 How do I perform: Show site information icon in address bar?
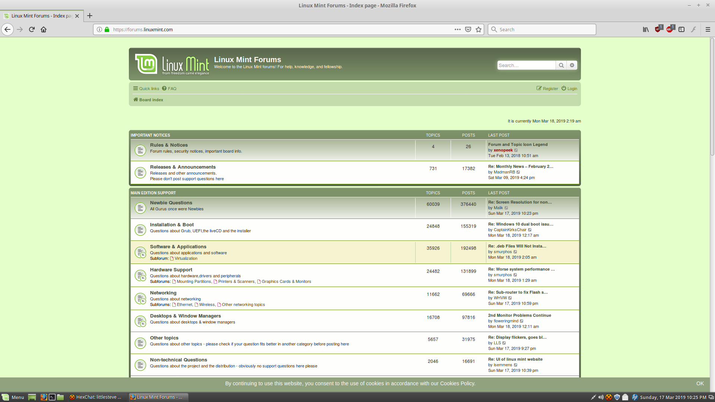[99, 29]
